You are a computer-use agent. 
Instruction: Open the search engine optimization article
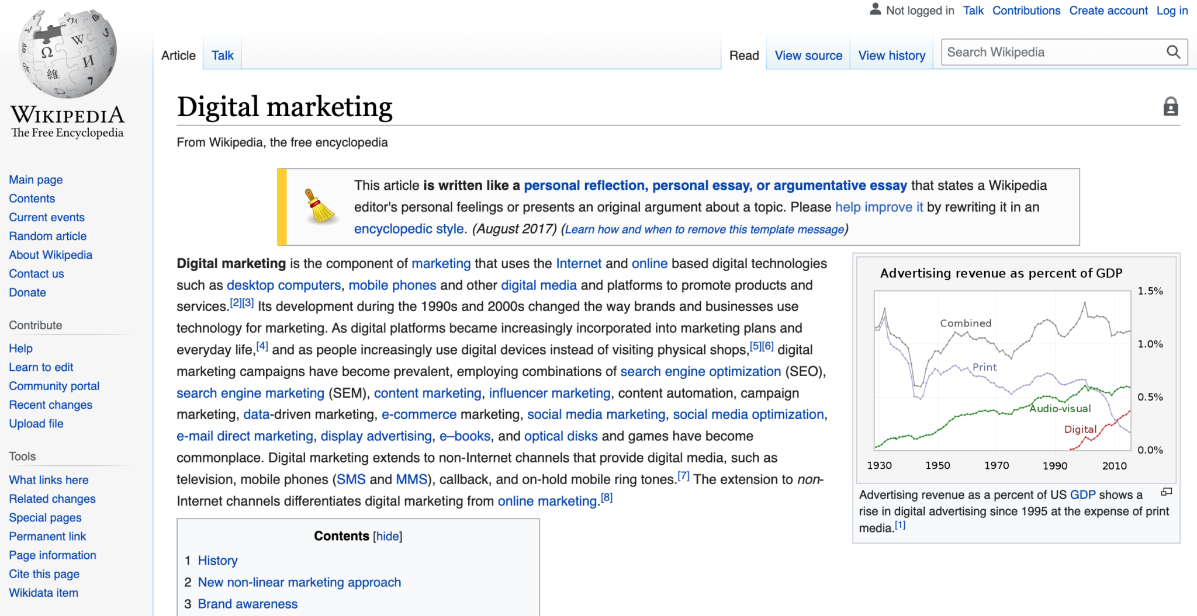pyautogui.click(x=701, y=371)
